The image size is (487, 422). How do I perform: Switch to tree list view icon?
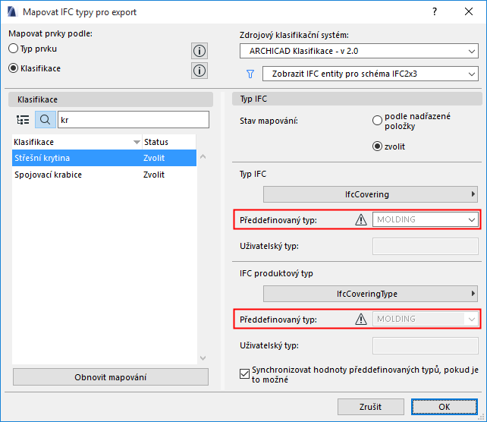click(23, 119)
